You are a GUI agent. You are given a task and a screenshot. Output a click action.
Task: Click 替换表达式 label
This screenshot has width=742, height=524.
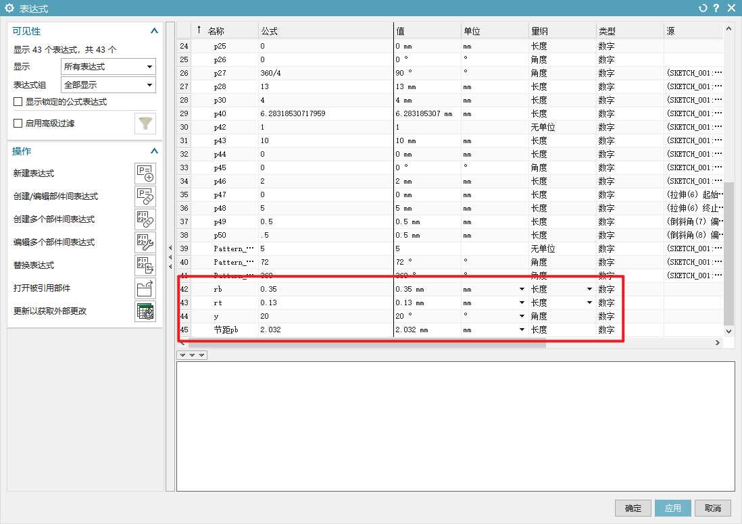pos(34,265)
